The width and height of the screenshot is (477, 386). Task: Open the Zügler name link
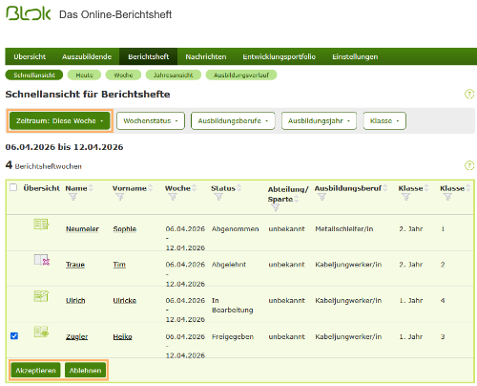coord(76,336)
